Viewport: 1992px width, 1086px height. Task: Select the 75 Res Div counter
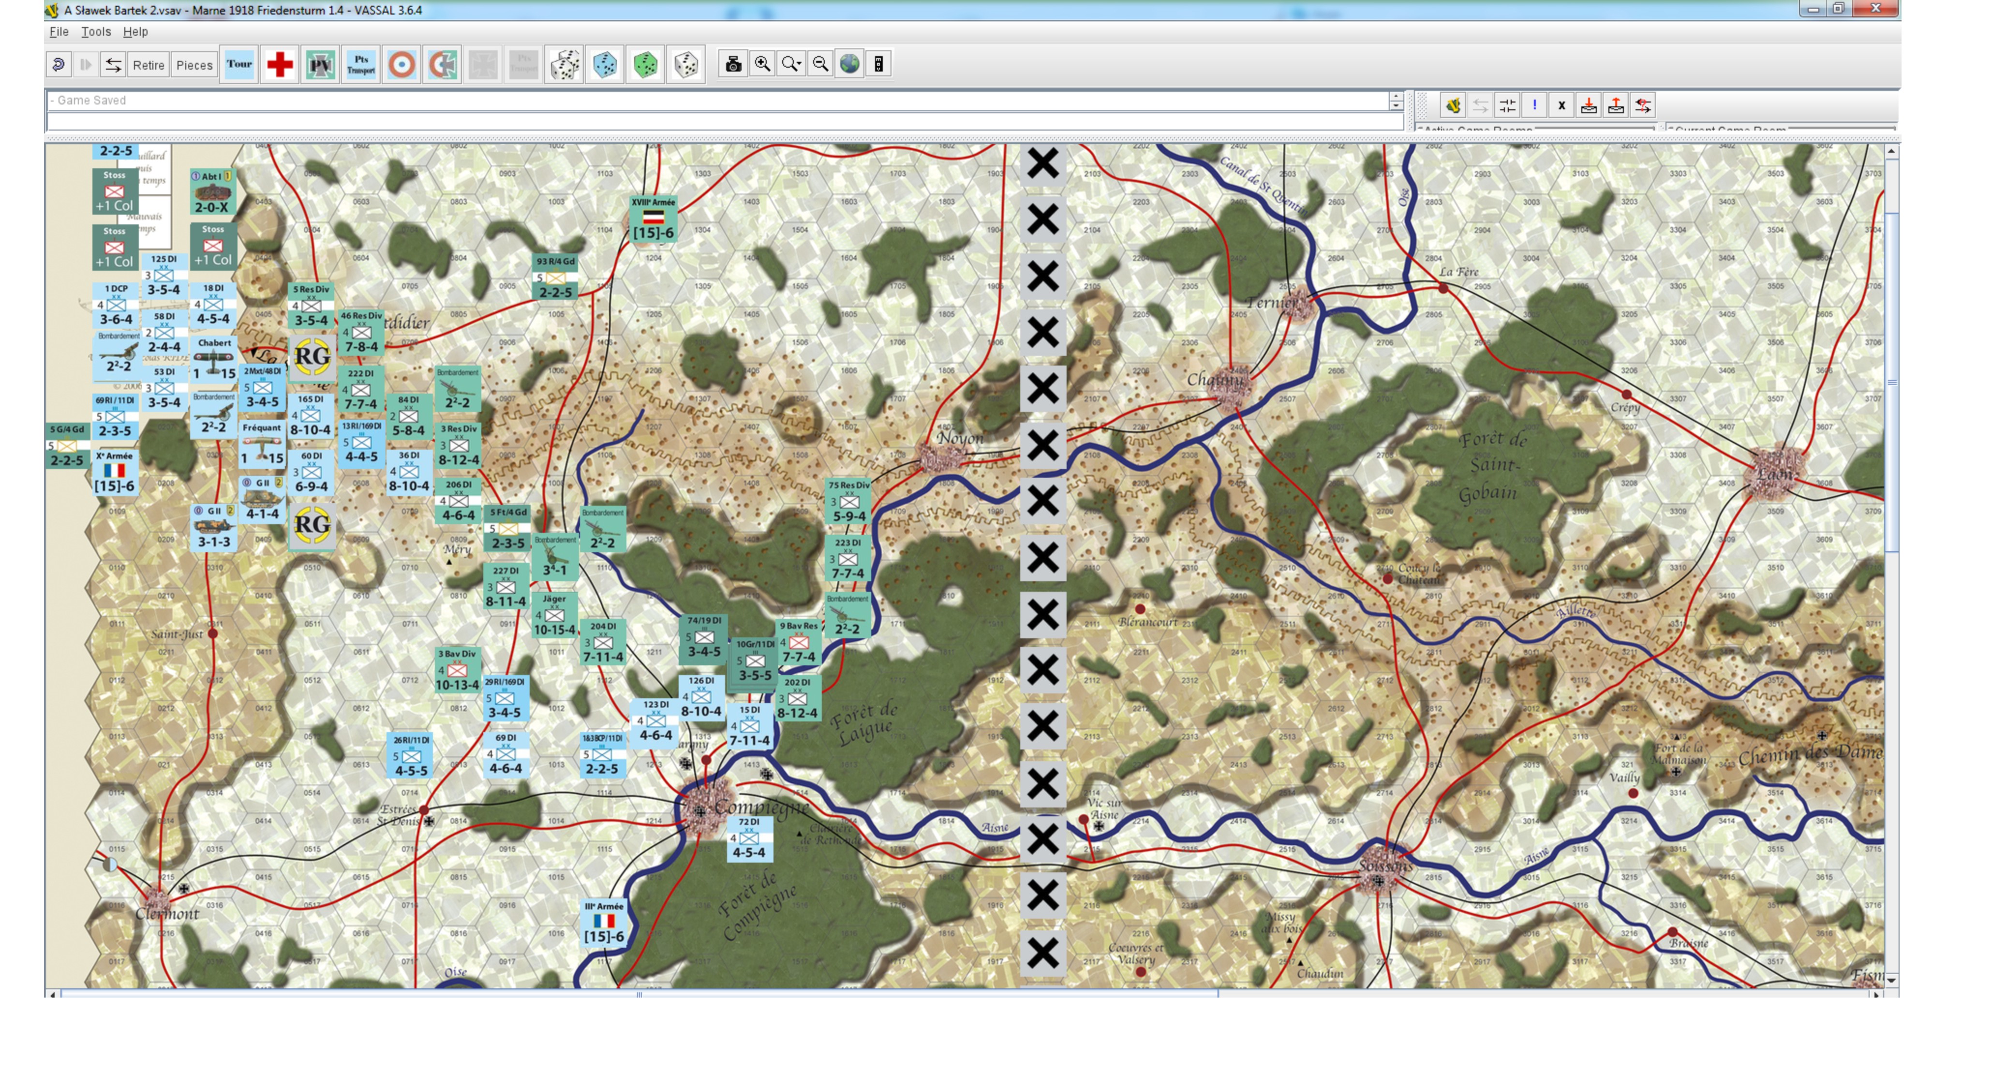coord(849,501)
